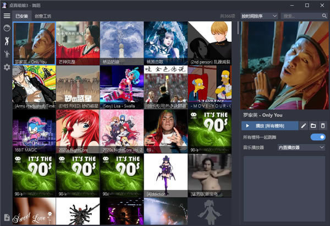
Task: Select the 哇 金色传说 football thumbnail
Action: [x=166, y=87]
